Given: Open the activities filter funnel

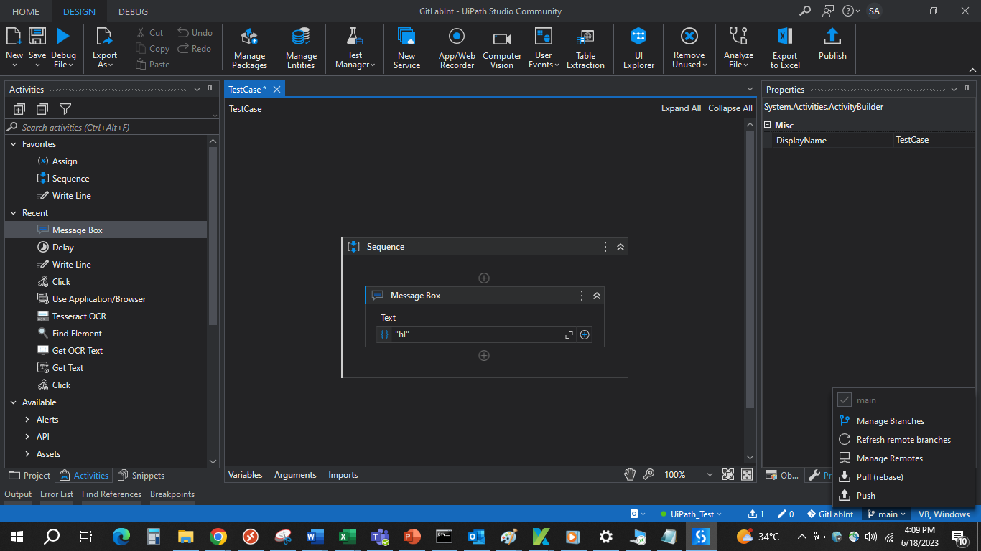Looking at the screenshot, I should point(65,109).
